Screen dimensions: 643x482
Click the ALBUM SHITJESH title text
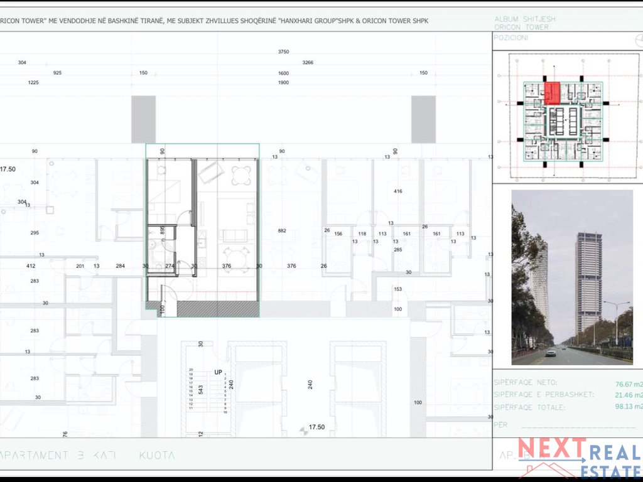tap(525, 19)
